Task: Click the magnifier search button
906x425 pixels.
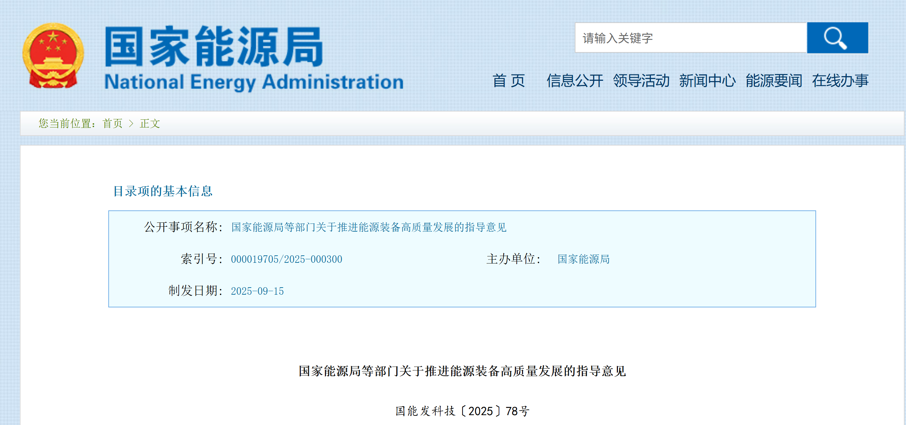Action: [837, 38]
